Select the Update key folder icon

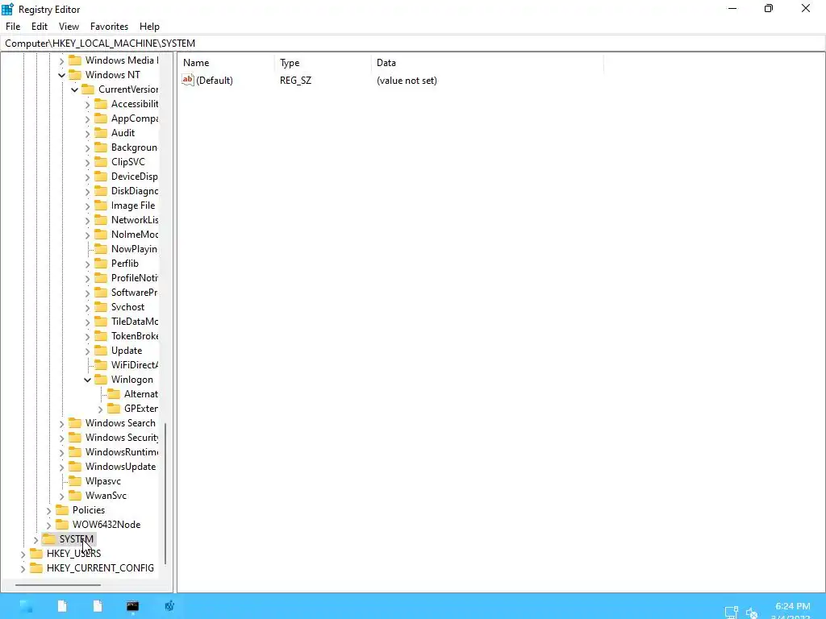tap(101, 351)
